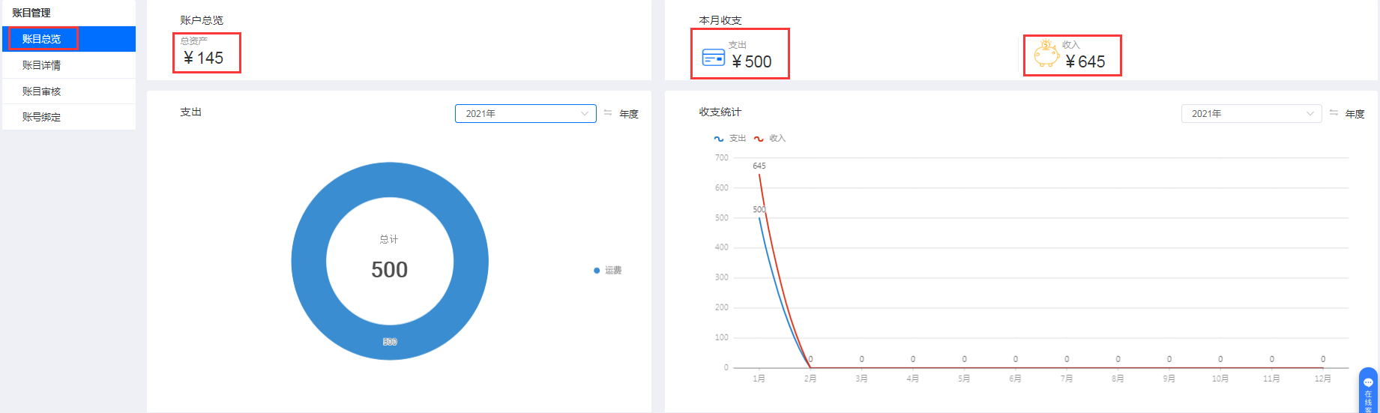Viewport: 1380px width, 413px height.
Task: Click the 645 data point on the line chart
Action: (759, 175)
